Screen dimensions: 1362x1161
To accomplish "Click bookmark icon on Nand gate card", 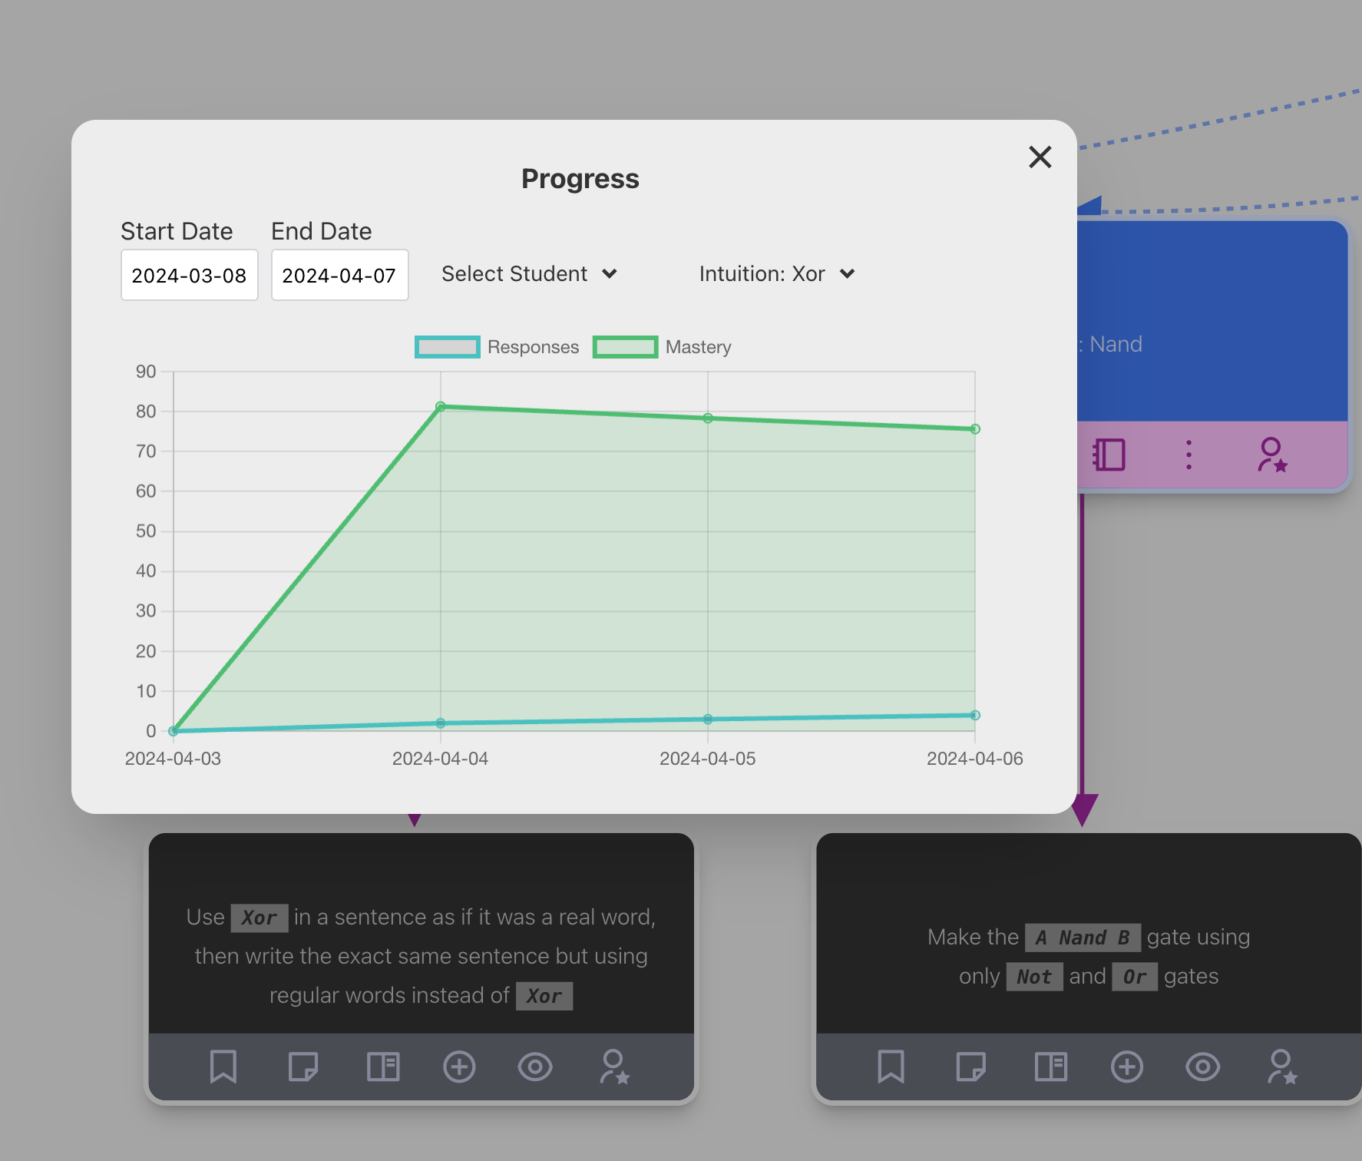I will click(x=891, y=1067).
